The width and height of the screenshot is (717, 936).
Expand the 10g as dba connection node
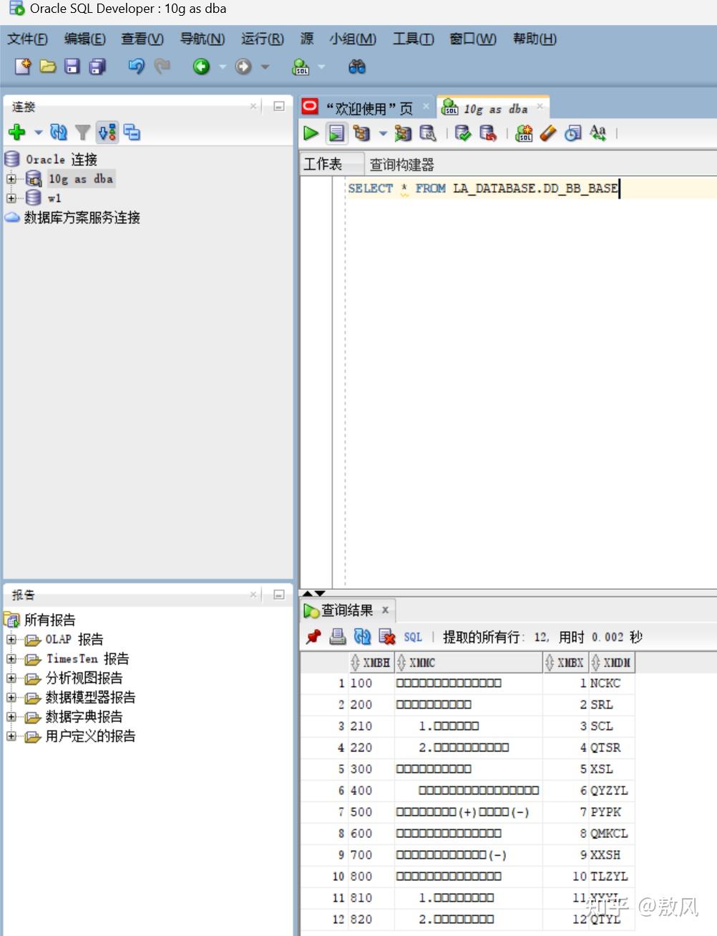click(x=11, y=179)
